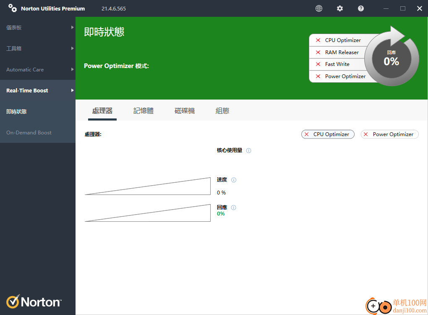This screenshot has width=428, height=315.
Task: Click the 回應 0% circular gauge
Action: click(x=391, y=58)
